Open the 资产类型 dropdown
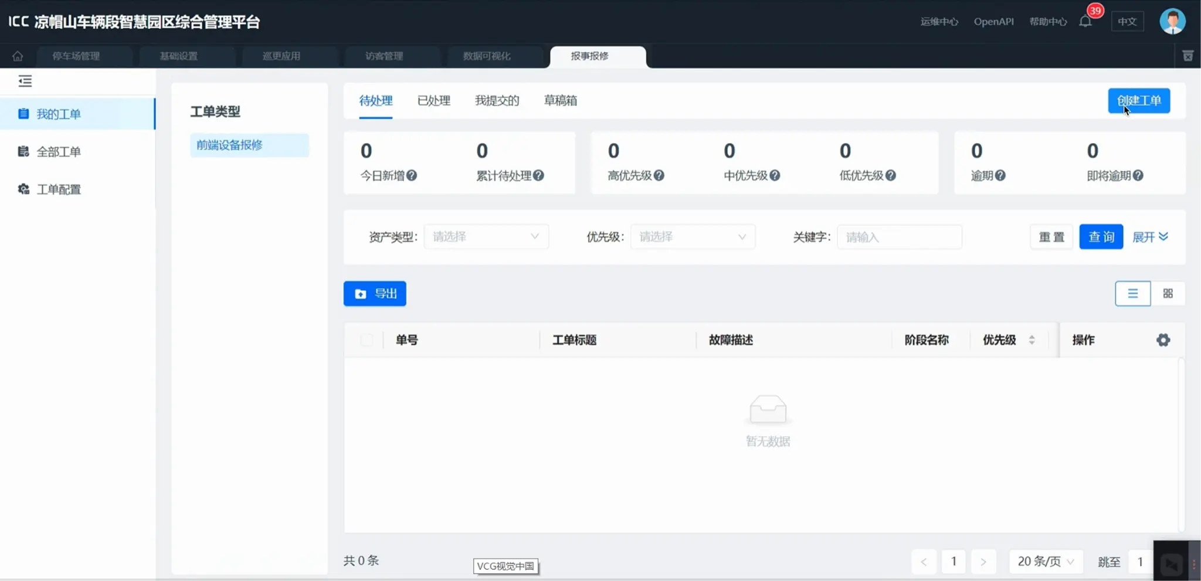This screenshot has height=581, width=1201. coord(486,237)
